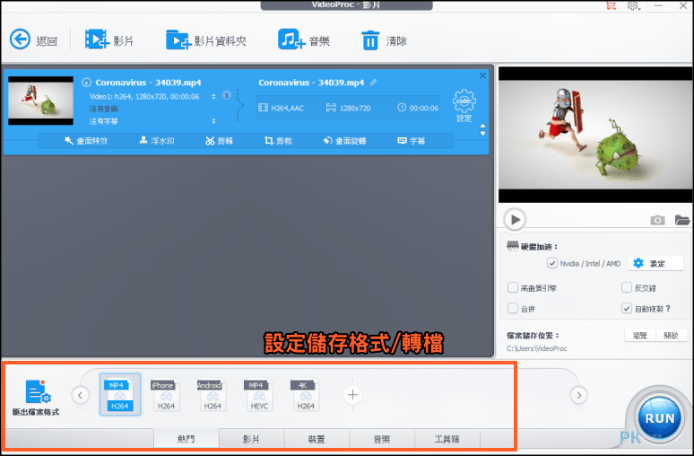Switch to the 熱門 popular tab

pyautogui.click(x=186, y=439)
